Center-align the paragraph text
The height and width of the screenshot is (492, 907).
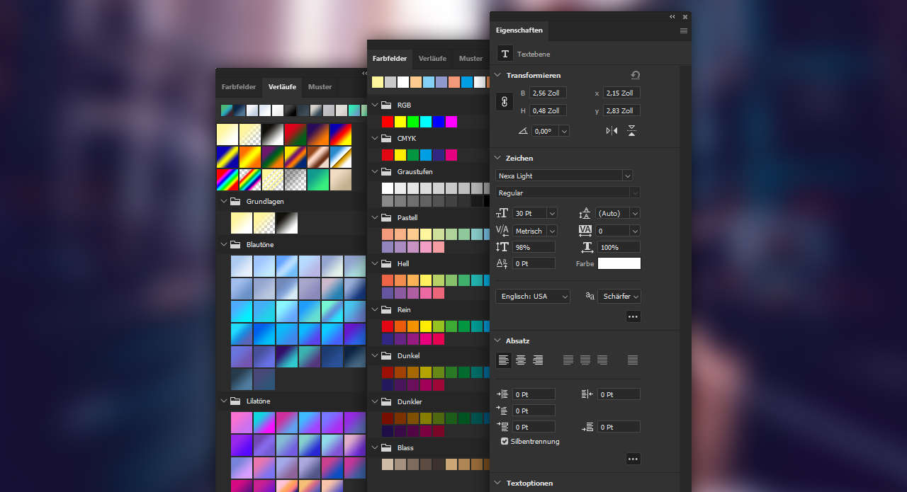click(x=521, y=360)
